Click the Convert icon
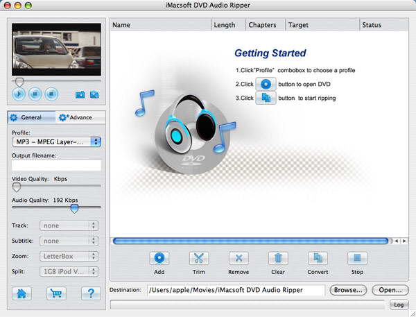The image size is (416, 317). click(318, 258)
